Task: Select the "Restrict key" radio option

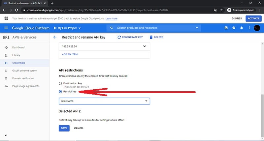Action: [x=60, y=92]
